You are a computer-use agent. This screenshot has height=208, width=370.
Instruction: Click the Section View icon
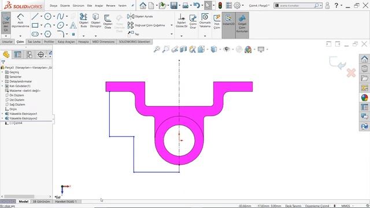coord(183,49)
